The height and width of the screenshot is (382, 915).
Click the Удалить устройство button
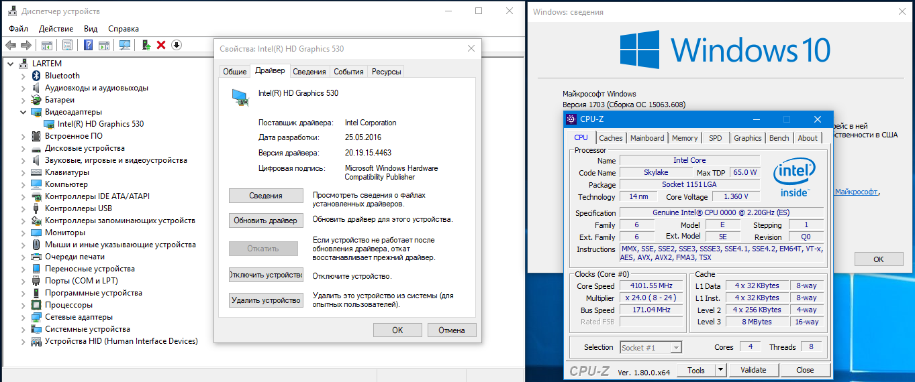click(x=266, y=301)
